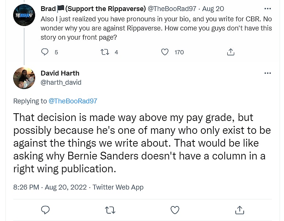
Task: Click David Harth's profile picture
Action: (24, 78)
